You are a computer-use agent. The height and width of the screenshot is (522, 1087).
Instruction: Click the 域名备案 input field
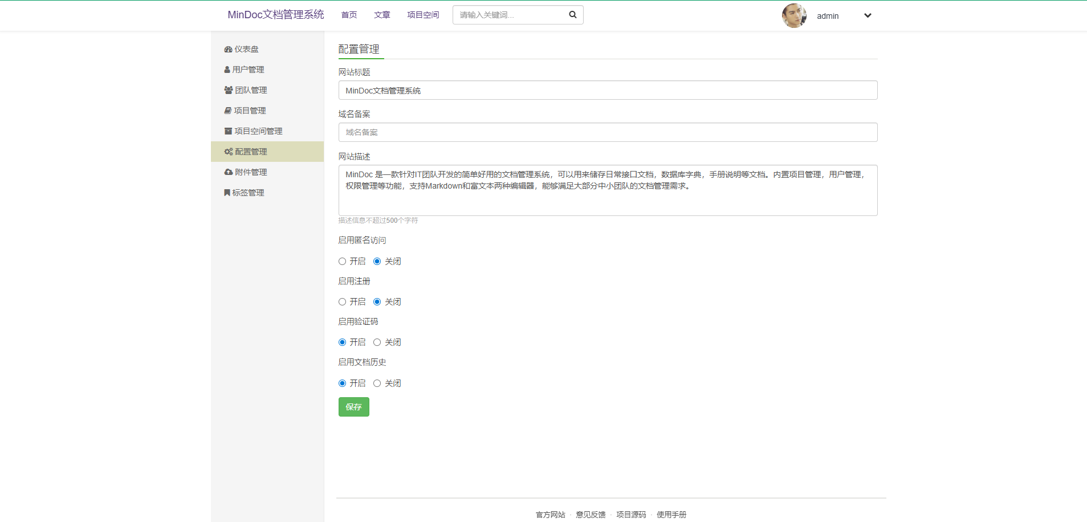pos(608,132)
